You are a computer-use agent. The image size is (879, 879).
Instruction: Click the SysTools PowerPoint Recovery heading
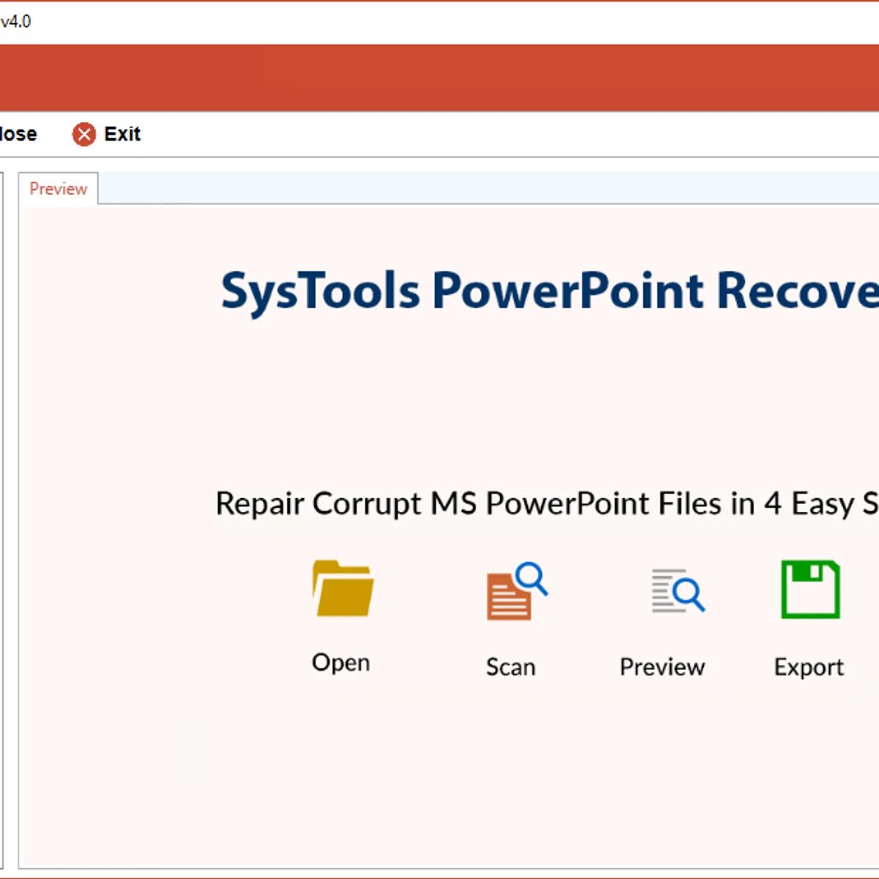[549, 292]
